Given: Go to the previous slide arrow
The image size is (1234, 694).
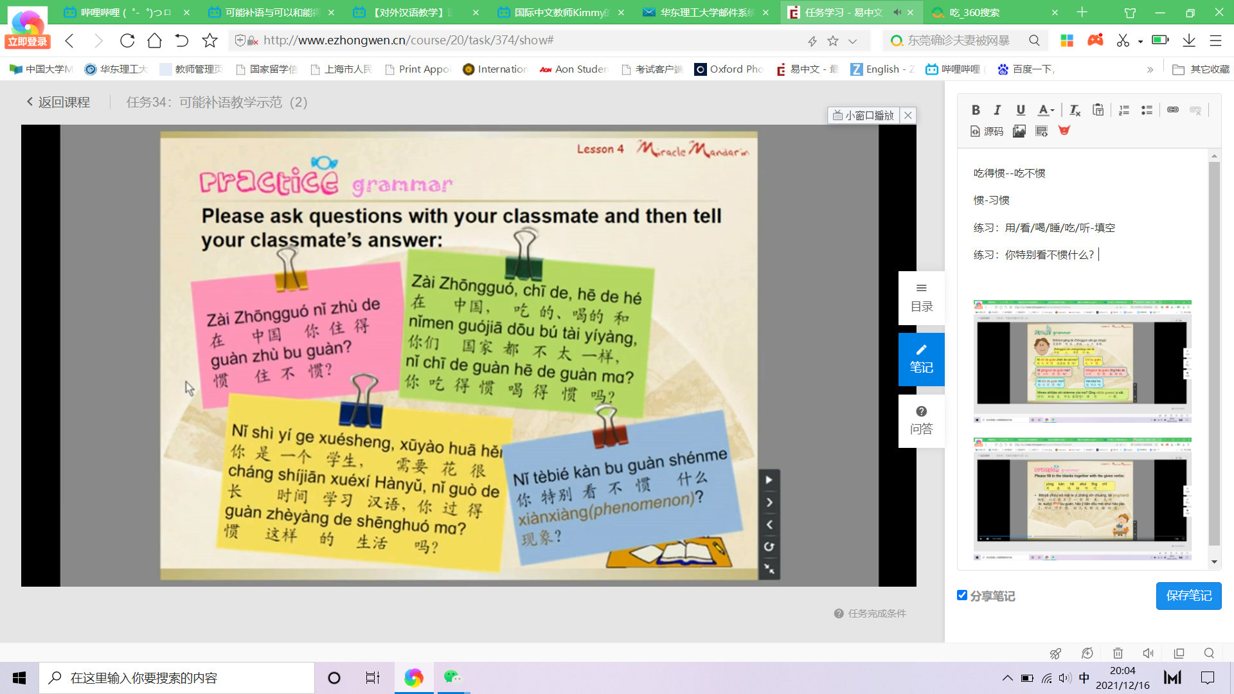Looking at the screenshot, I should point(769,525).
